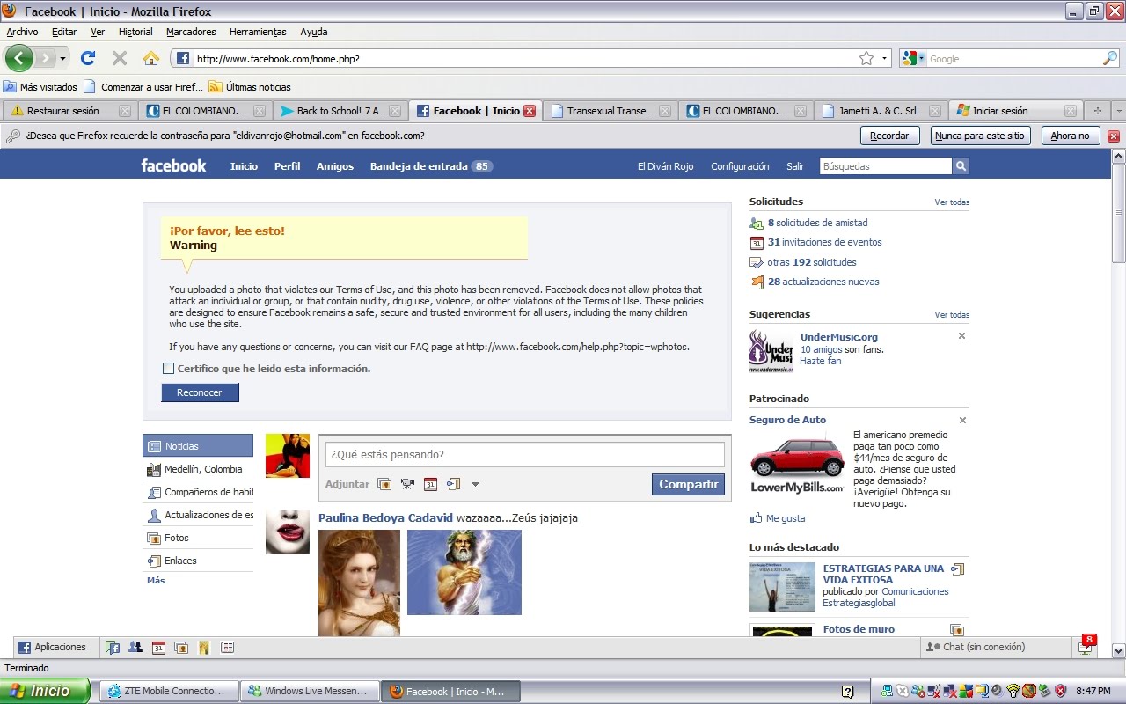Click the 'Ahora no' button
Image resolution: width=1126 pixels, height=704 pixels.
tap(1071, 136)
